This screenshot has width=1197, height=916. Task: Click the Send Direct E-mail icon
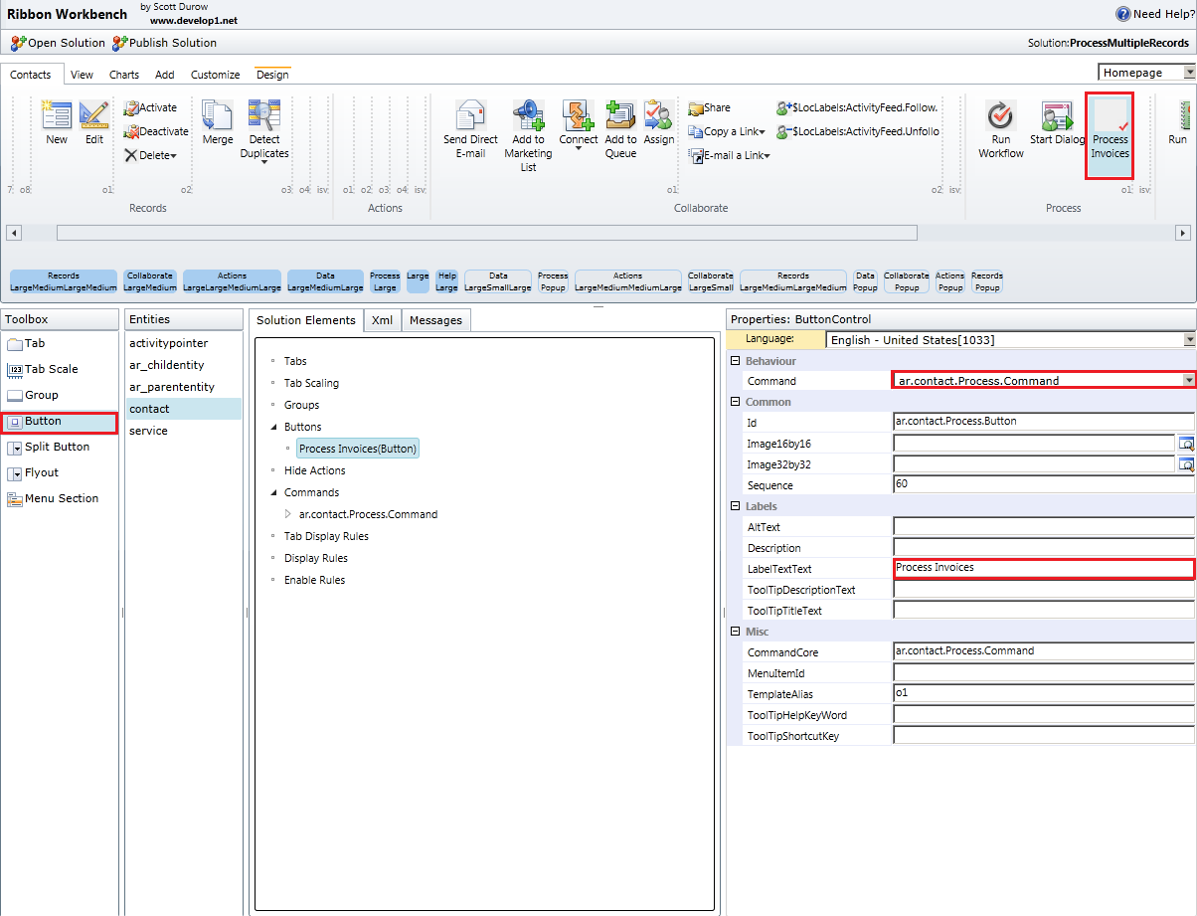tap(470, 114)
